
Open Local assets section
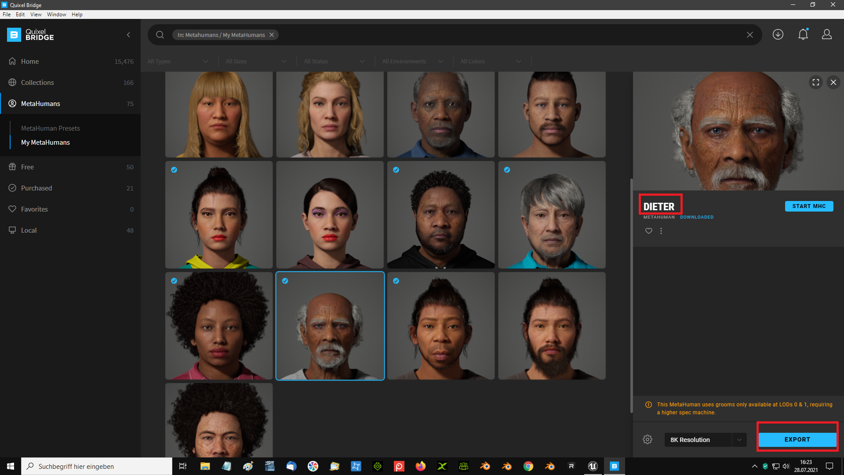(x=70, y=230)
